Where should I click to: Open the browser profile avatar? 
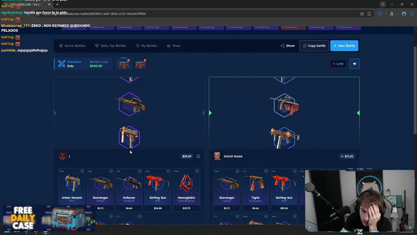[404, 14]
